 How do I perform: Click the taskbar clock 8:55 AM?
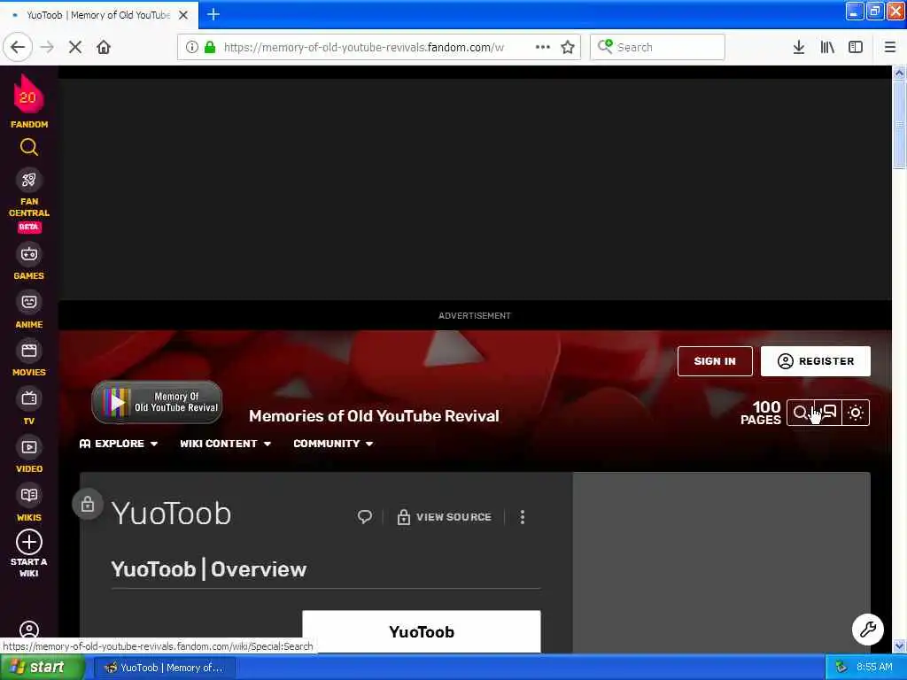coord(874,668)
